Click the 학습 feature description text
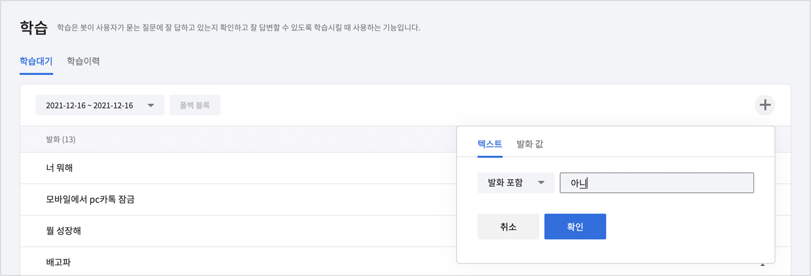The image size is (811, 276). click(x=238, y=28)
